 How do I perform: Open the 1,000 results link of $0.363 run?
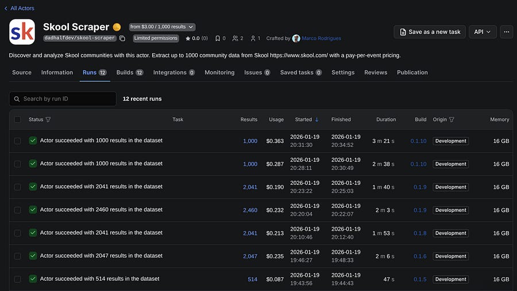(250, 141)
